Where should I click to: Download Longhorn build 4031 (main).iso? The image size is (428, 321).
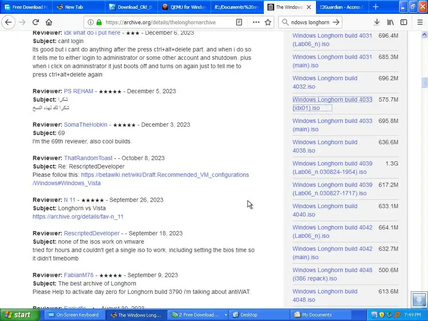(332, 61)
